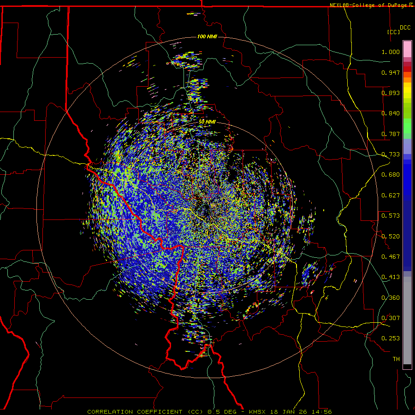Click the 18 JAN 26 date stamp

pos(288,412)
